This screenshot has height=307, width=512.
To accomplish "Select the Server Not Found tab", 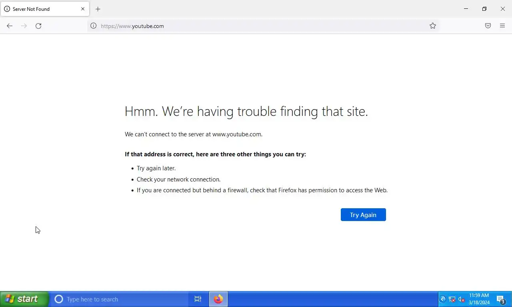I will coord(45,9).
